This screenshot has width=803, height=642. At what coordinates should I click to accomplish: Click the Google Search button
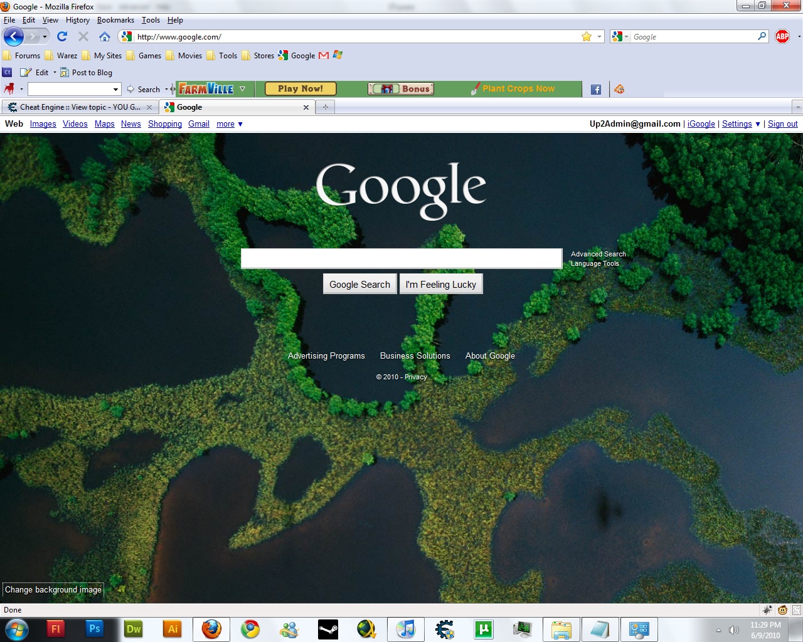pyautogui.click(x=360, y=284)
